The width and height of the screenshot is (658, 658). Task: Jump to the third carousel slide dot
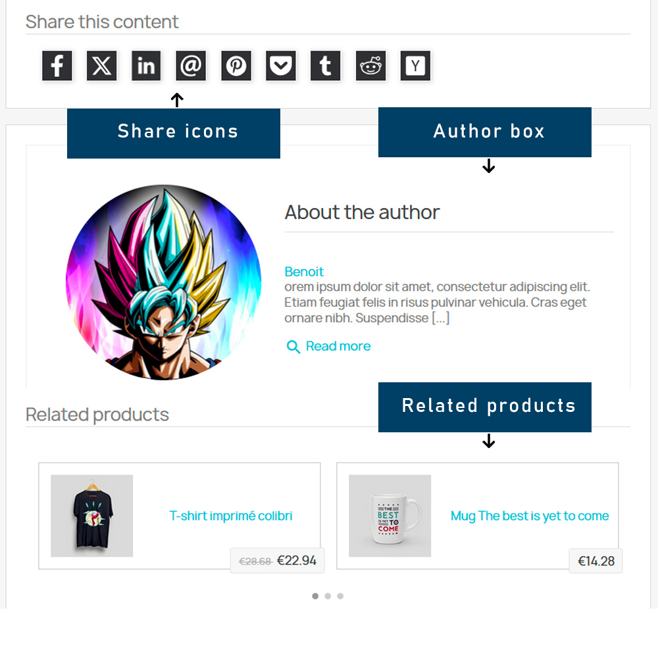click(x=340, y=596)
